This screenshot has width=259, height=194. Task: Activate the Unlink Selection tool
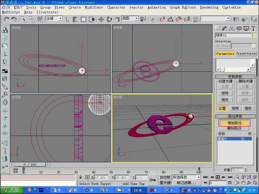coord(32,20)
